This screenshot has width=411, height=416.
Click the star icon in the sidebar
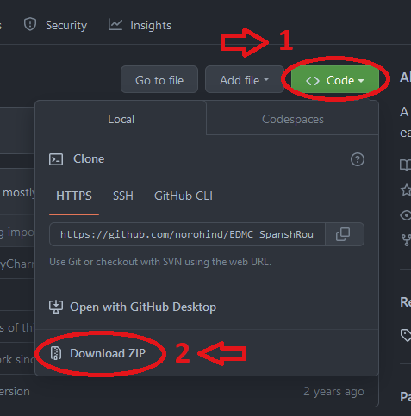pos(406,190)
